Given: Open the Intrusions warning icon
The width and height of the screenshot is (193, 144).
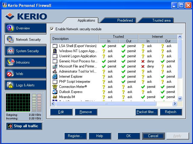Looking at the screenshot, I should click(x=11, y=62).
